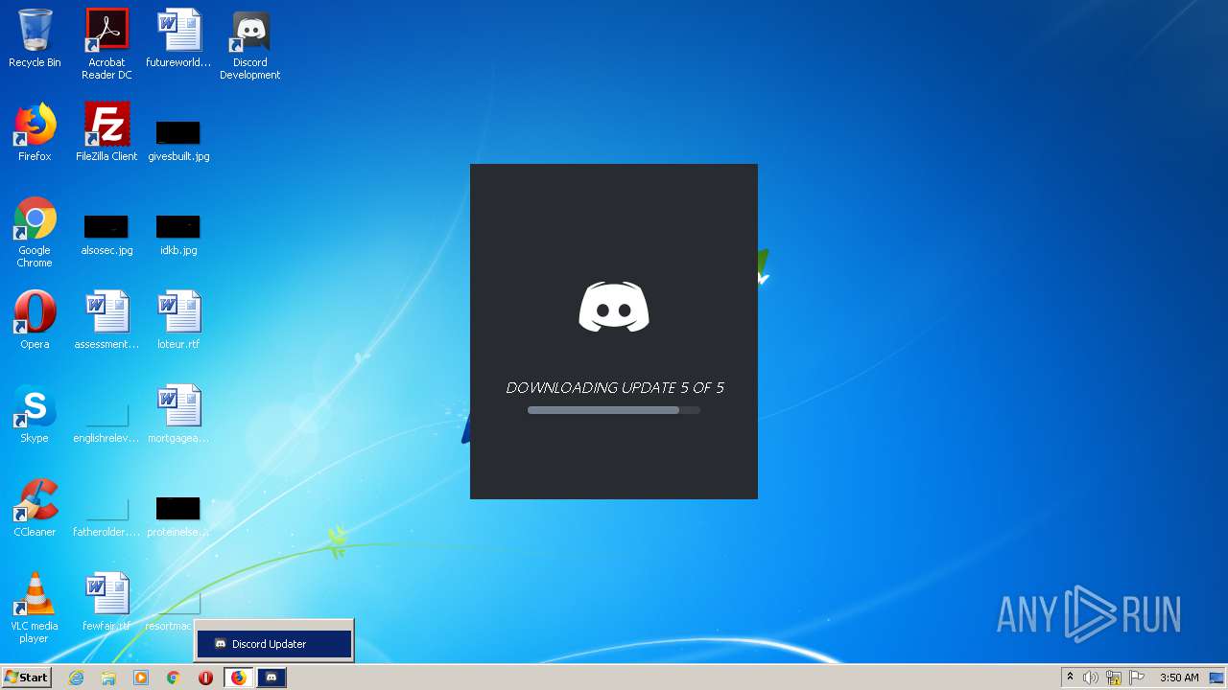The width and height of the screenshot is (1228, 690).
Task: Open the Start menu
Action: coord(26,678)
